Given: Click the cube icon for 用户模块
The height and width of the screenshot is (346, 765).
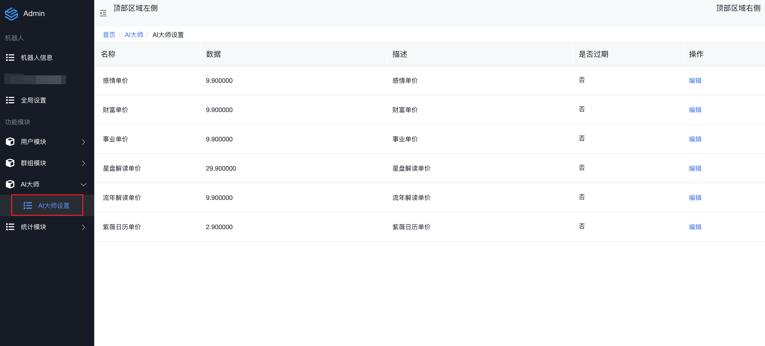Looking at the screenshot, I should click(x=10, y=142).
